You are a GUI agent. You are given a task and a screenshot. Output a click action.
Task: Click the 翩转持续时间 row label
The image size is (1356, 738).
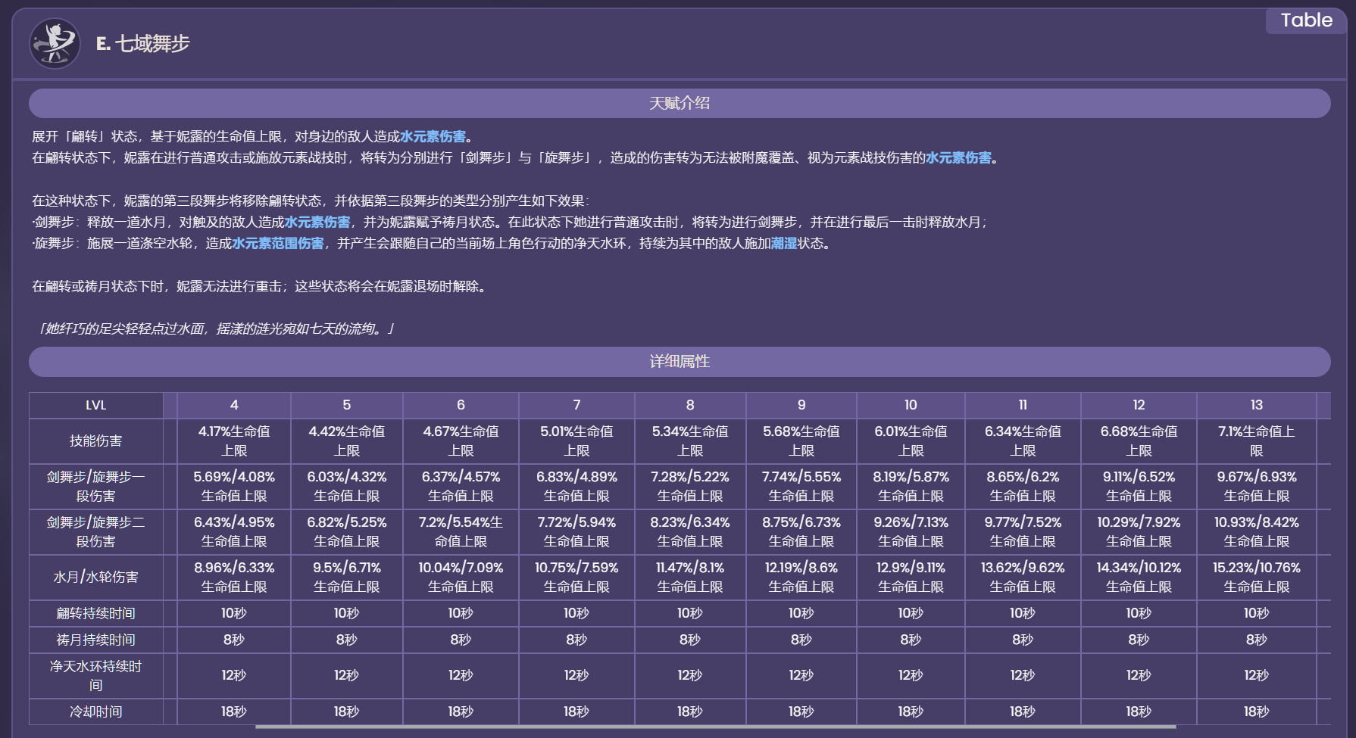coord(95,613)
